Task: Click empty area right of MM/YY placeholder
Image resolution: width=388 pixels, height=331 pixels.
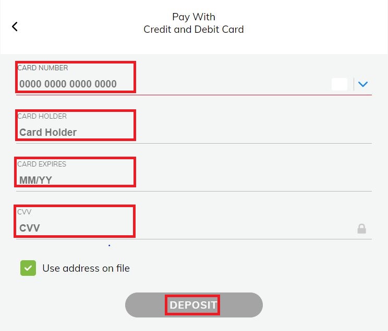Action: point(250,181)
